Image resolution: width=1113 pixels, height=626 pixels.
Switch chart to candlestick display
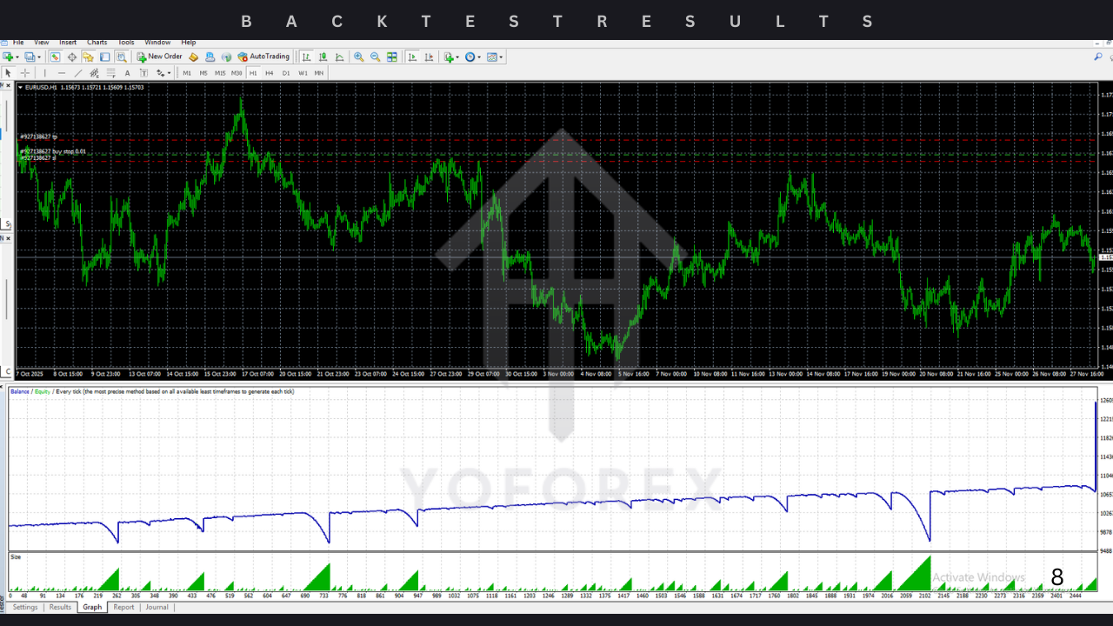[323, 57]
